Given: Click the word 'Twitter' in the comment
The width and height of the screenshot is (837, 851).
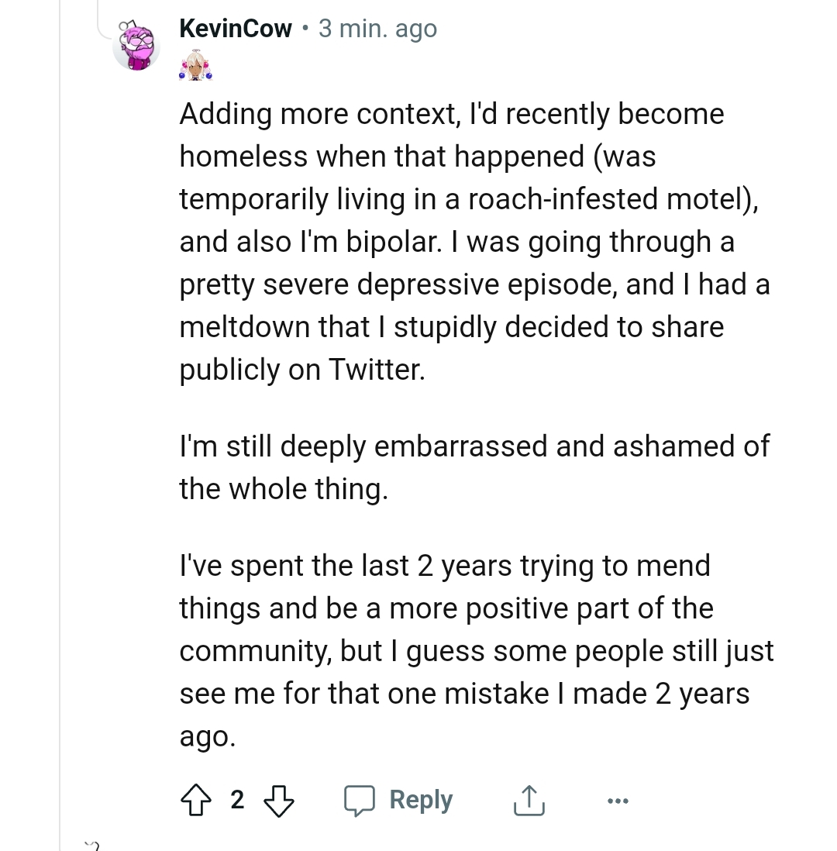Looking at the screenshot, I should pos(376,369).
